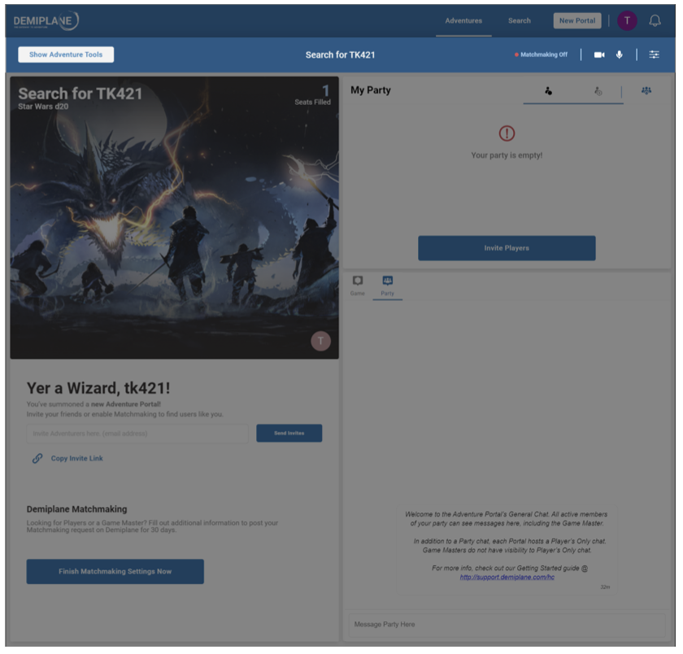
Task: Click the 'My Party' heading
Action: tap(371, 90)
